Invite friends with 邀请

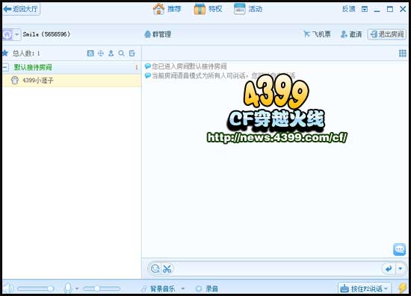(x=351, y=34)
